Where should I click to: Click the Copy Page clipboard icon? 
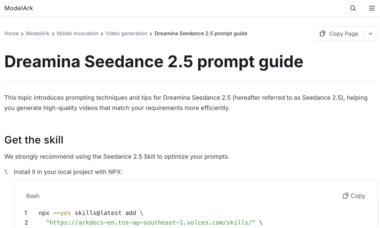click(x=322, y=34)
